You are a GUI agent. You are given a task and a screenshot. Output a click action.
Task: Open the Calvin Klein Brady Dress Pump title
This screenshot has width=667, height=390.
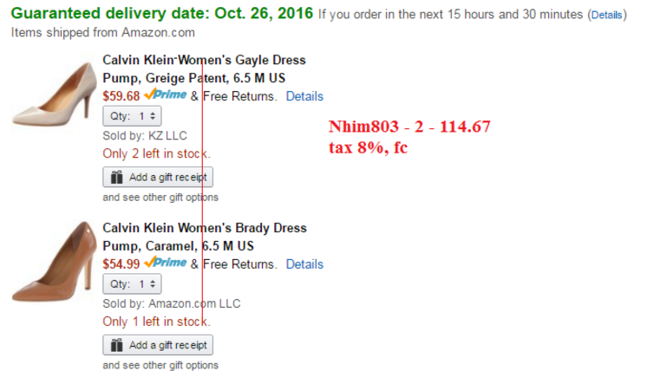click(x=204, y=237)
